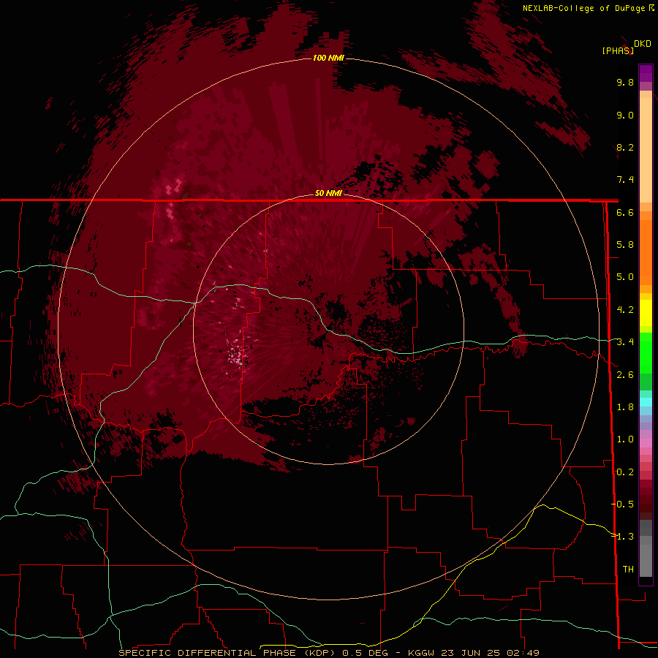The width and height of the screenshot is (658, 658).
Task: Click the 5.0 value on the color scale
Action: (x=625, y=277)
